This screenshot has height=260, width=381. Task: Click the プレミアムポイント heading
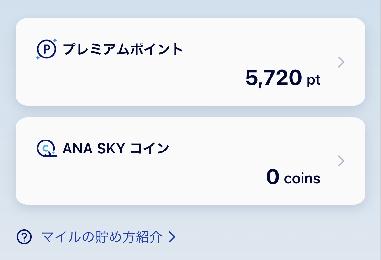coord(122,49)
